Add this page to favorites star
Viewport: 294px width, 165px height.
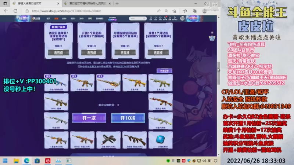pyautogui.click(x=174, y=11)
